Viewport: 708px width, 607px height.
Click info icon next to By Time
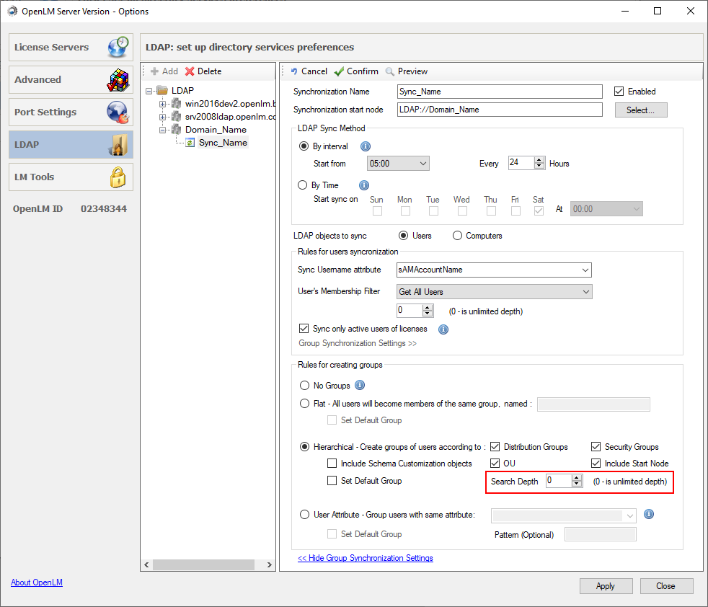pos(364,185)
